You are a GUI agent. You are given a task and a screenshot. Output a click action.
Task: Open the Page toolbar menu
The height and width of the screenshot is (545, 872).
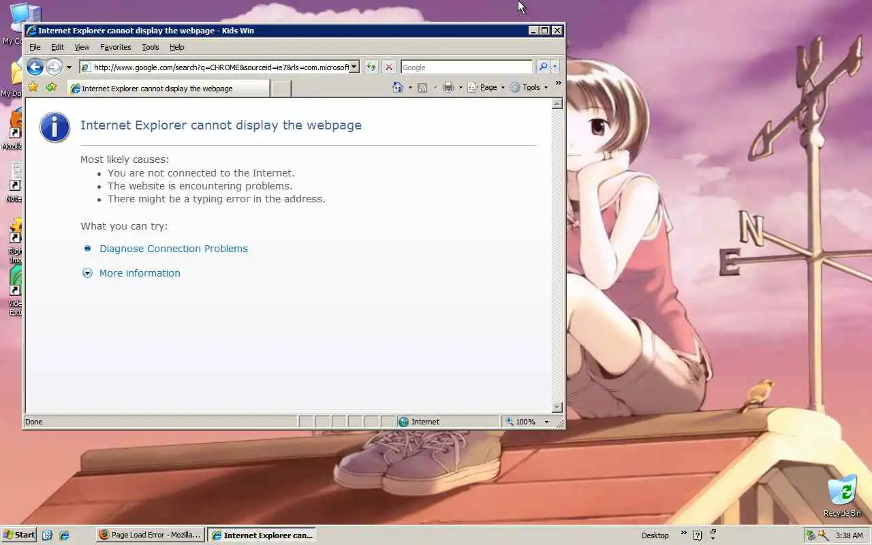pos(486,87)
